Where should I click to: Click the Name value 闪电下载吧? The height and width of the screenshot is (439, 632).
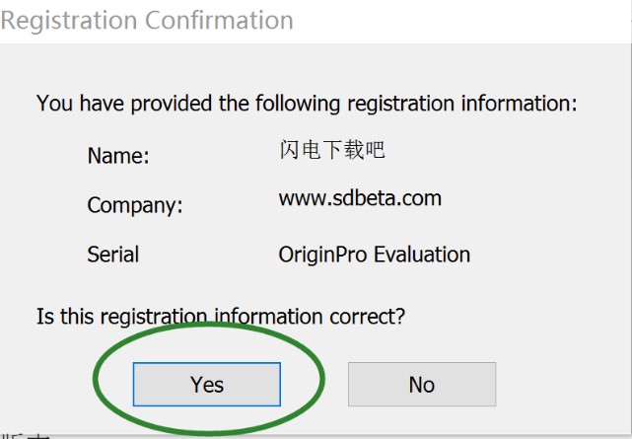(x=331, y=150)
